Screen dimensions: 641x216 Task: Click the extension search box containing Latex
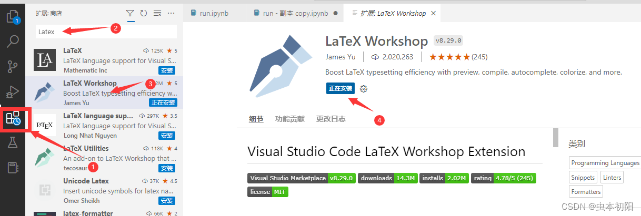click(x=106, y=32)
